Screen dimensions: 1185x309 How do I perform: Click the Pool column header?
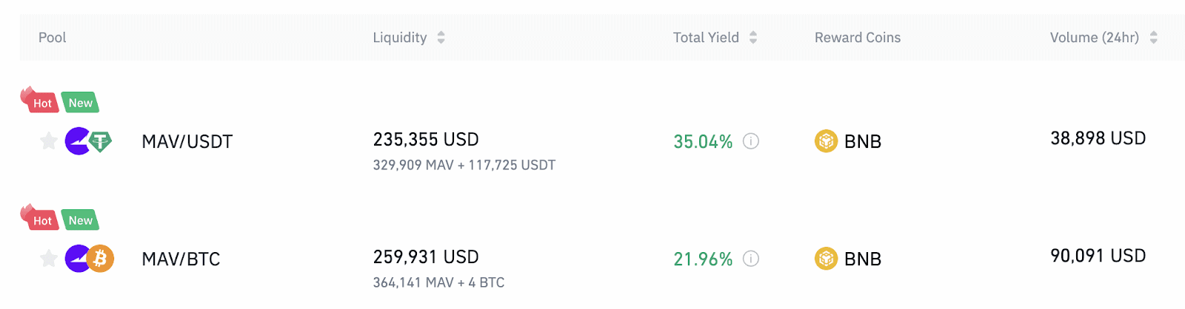click(x=53, y=38)
